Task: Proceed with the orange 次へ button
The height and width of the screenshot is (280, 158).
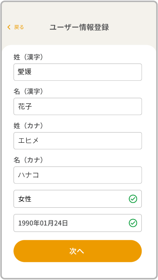Action: pos(78,251)
